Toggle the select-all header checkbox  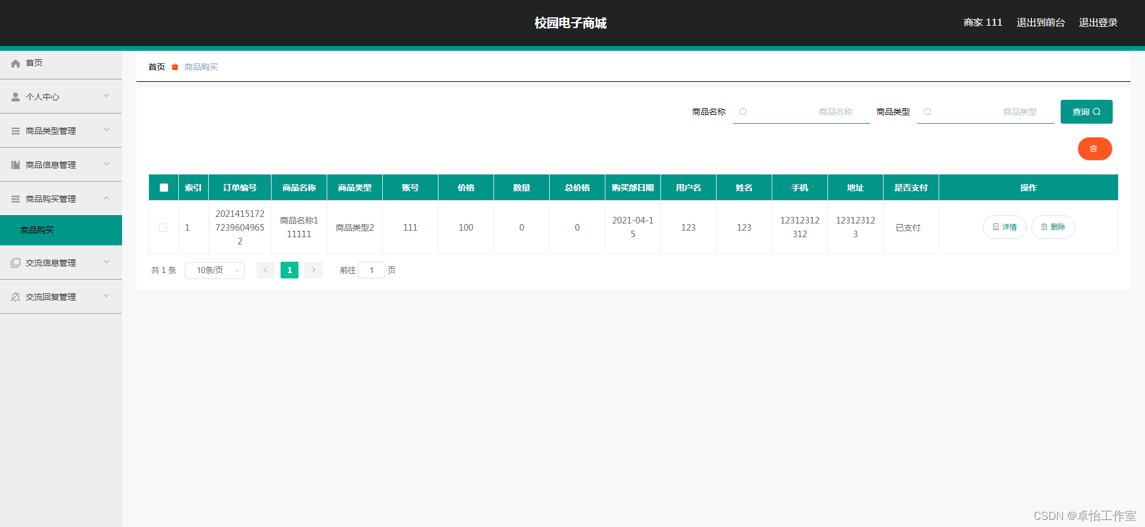(164, 188)
